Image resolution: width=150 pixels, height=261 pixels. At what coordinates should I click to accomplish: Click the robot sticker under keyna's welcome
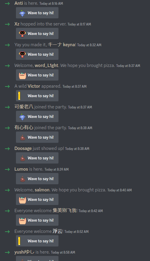pos(22,54)
